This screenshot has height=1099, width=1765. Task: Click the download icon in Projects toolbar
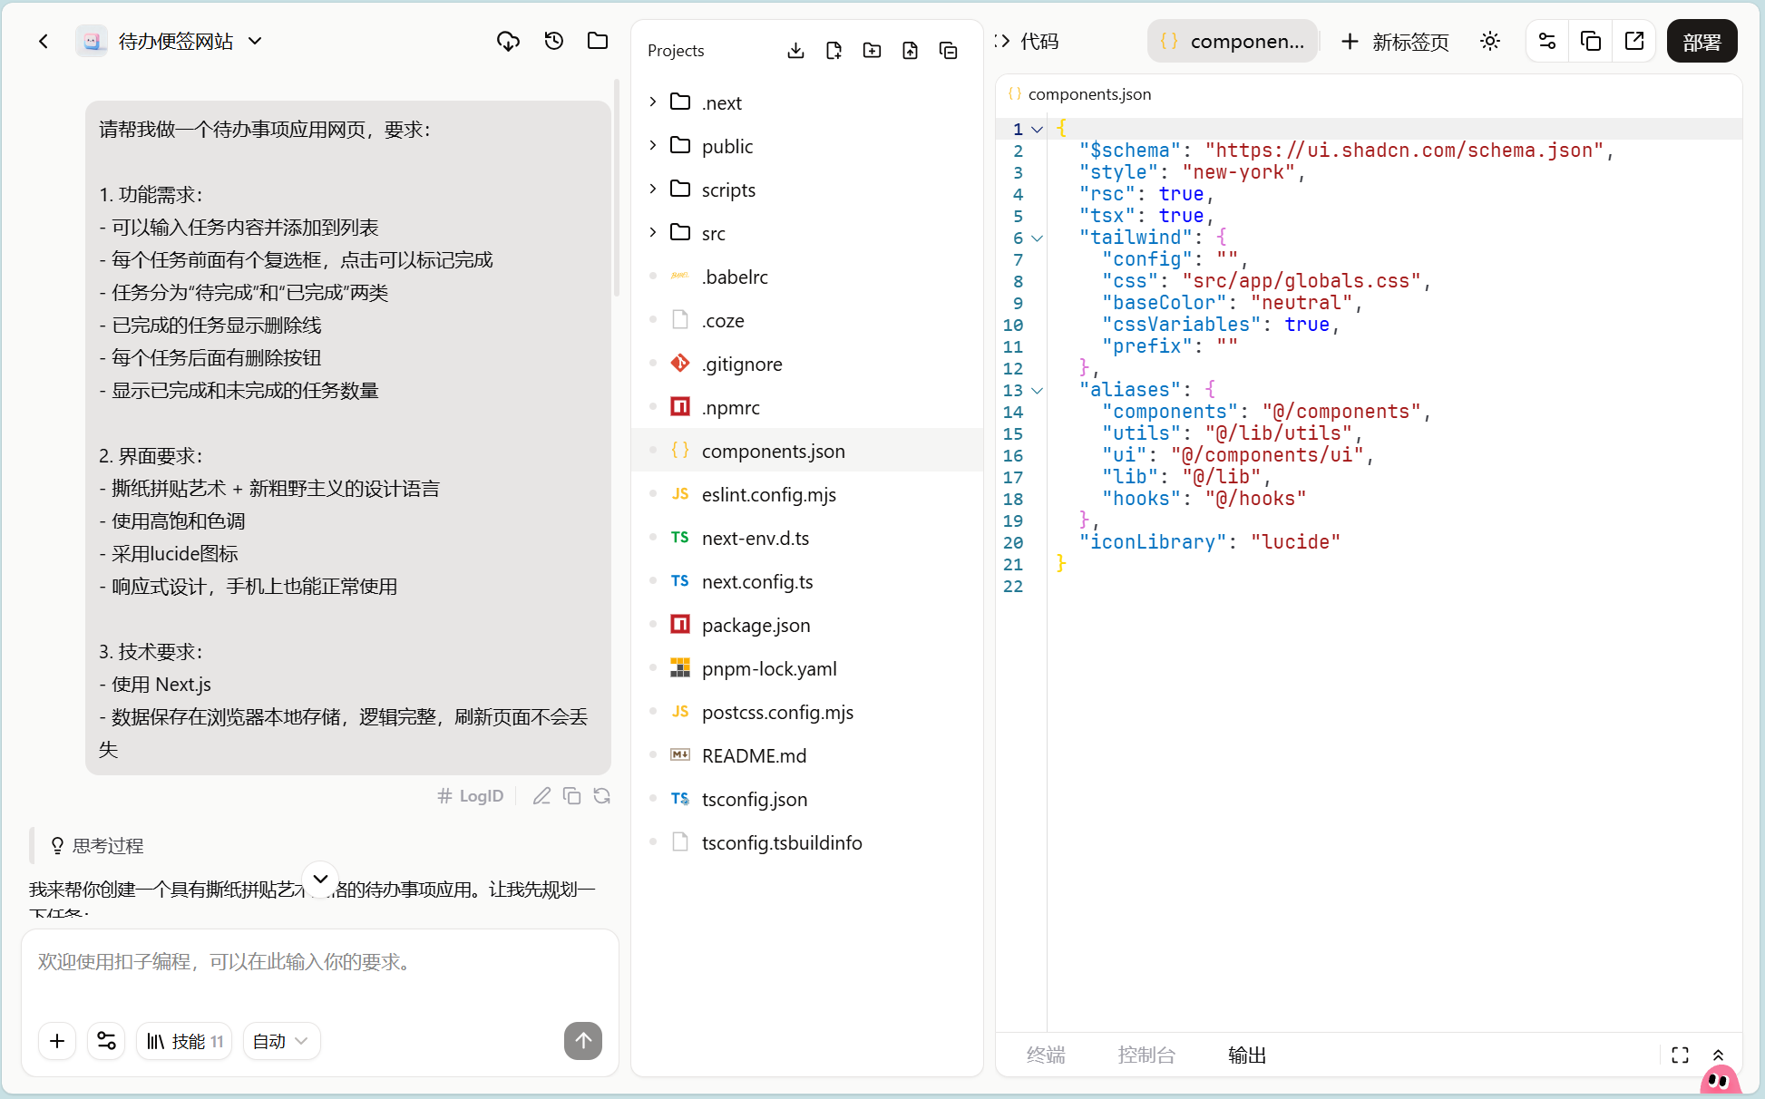pos(795,51)
